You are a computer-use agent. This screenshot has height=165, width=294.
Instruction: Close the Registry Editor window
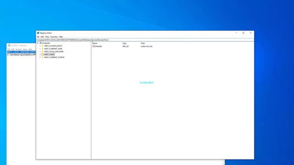point(251,33)
